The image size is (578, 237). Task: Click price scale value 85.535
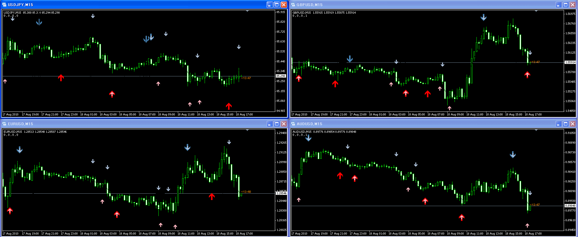click(x=281, y=52)
